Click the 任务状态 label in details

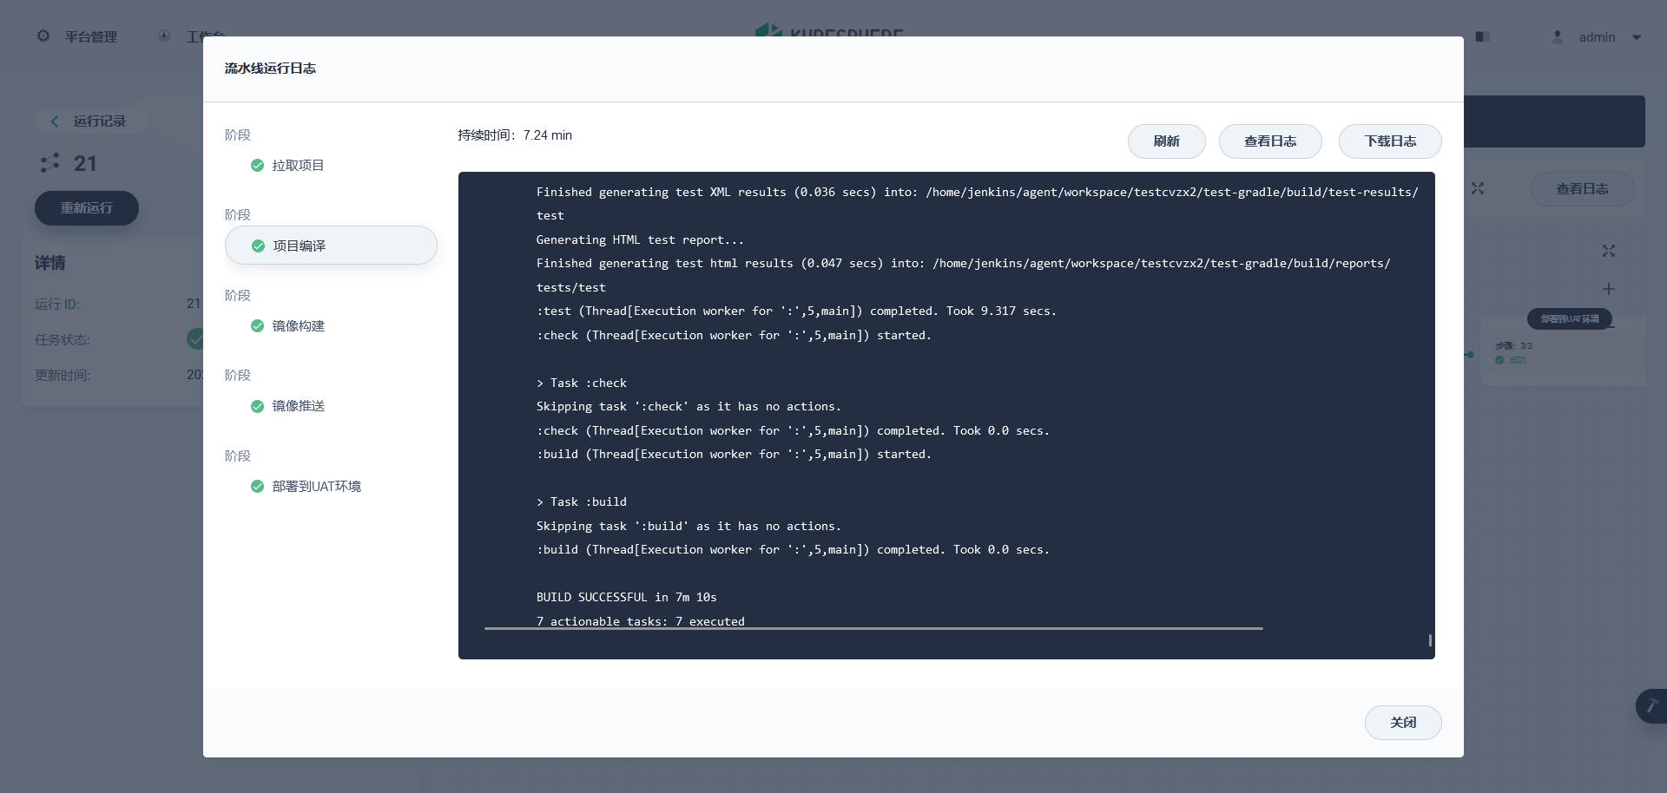(63, 340)
